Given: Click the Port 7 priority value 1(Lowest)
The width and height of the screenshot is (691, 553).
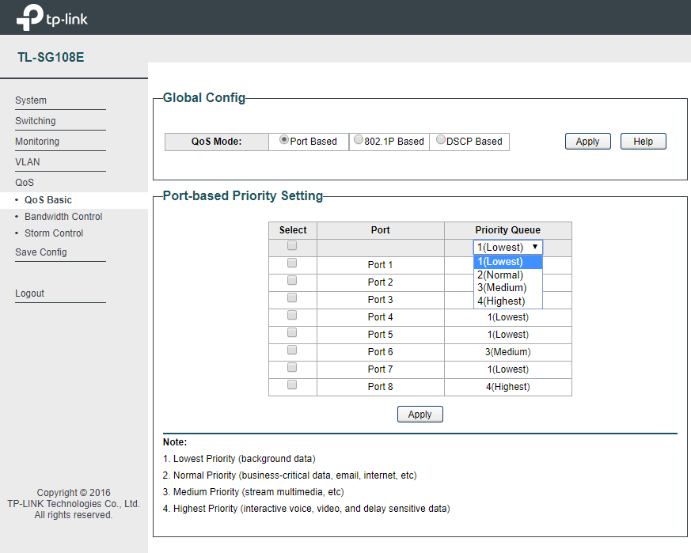Looking at the screenshot, I should [x=508, y=369].
